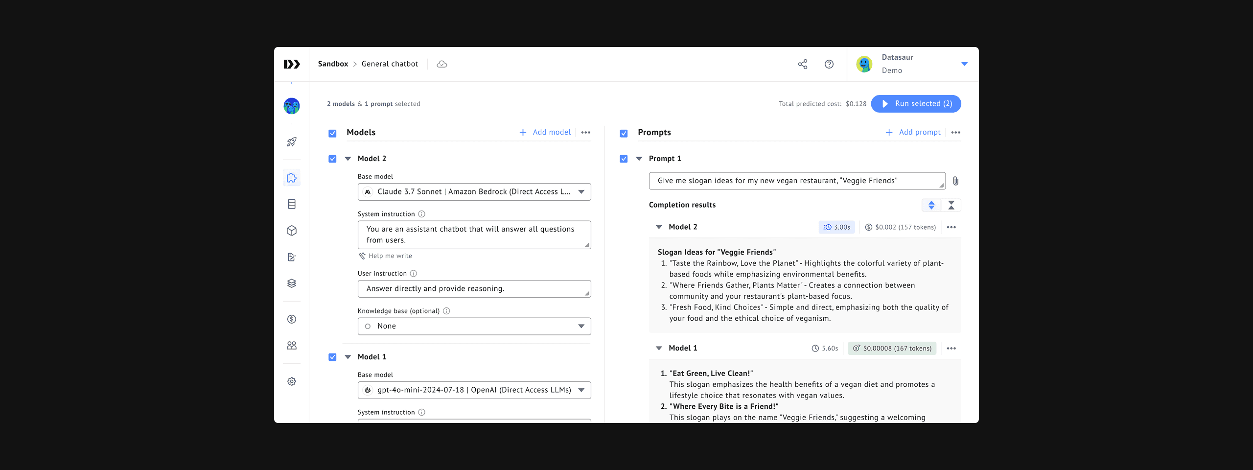Collapse the Model 2 configuration section
This screenshot has width=1253, height=470.
[x=348, y=159]
